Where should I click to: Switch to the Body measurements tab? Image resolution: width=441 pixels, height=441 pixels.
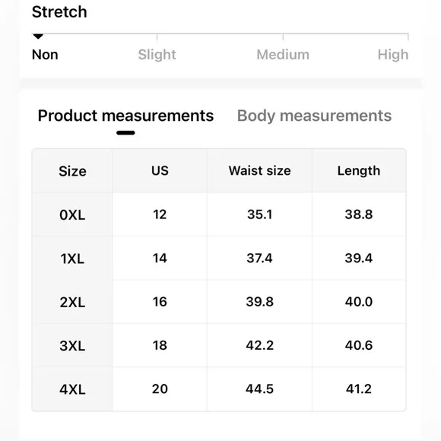click(314, 116)
